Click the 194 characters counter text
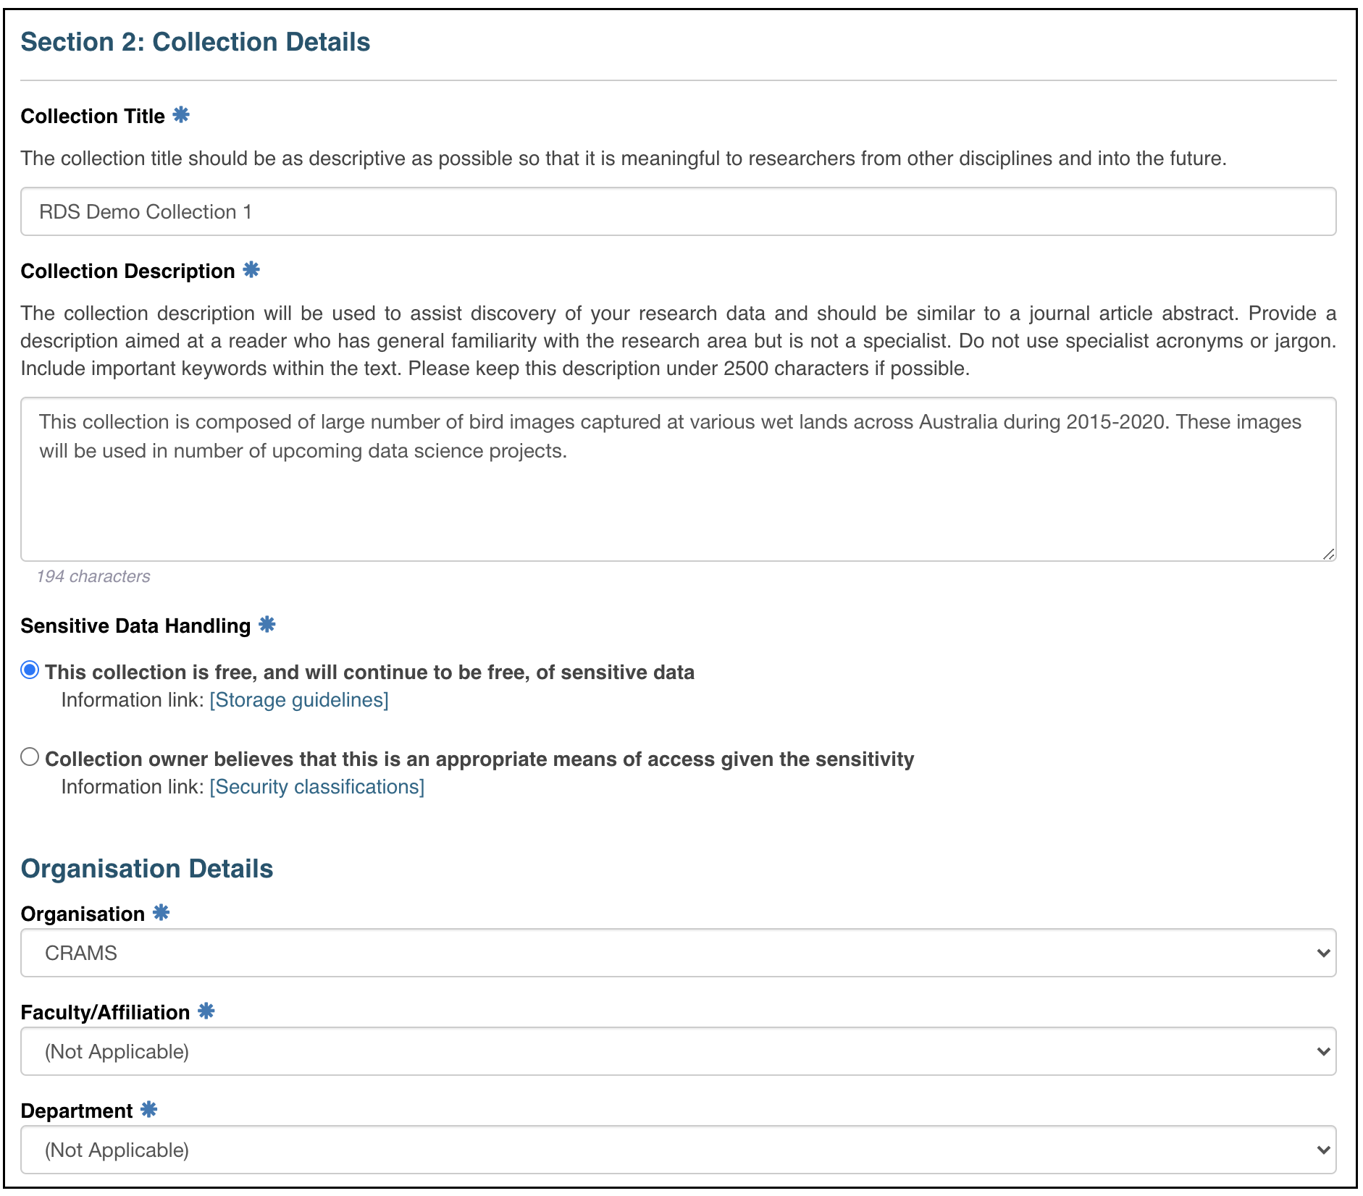 [93, 576]
